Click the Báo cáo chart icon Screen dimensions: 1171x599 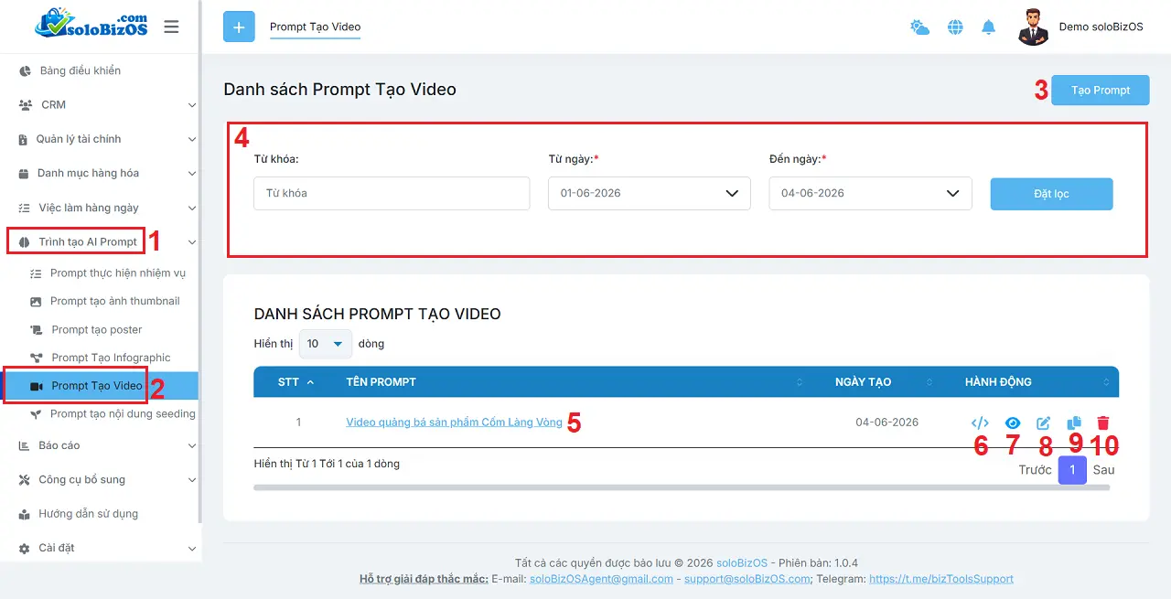tap(25, 446)
